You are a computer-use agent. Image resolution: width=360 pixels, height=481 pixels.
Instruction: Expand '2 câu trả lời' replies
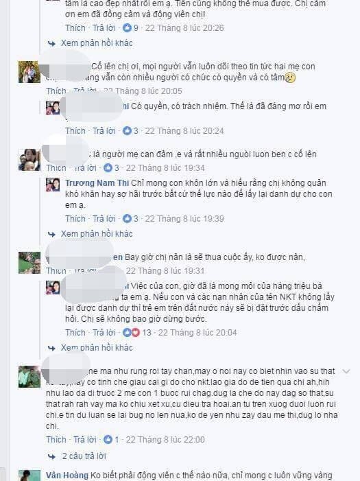[x=84, y=456]
